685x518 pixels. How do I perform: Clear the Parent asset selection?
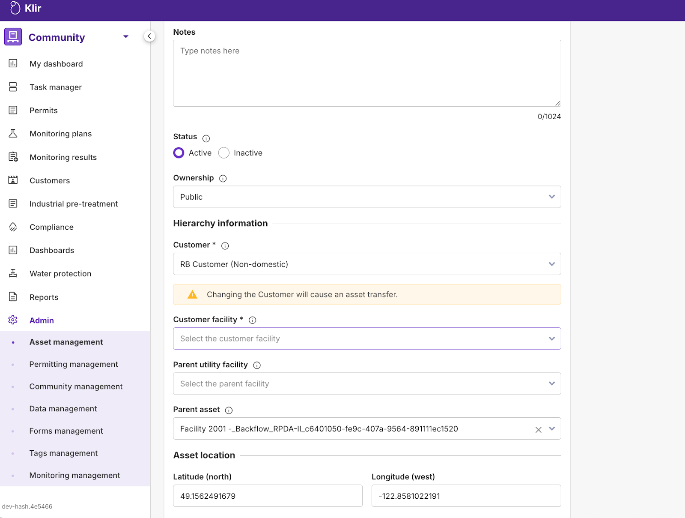pyautogui.click(x=538, y=429)
